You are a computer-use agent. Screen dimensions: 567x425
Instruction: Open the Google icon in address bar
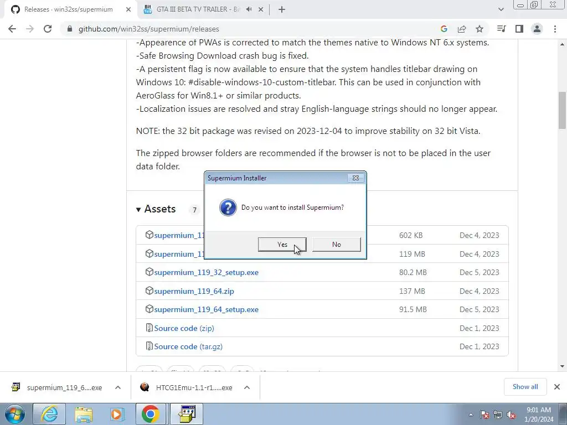(x=444, y=29)
